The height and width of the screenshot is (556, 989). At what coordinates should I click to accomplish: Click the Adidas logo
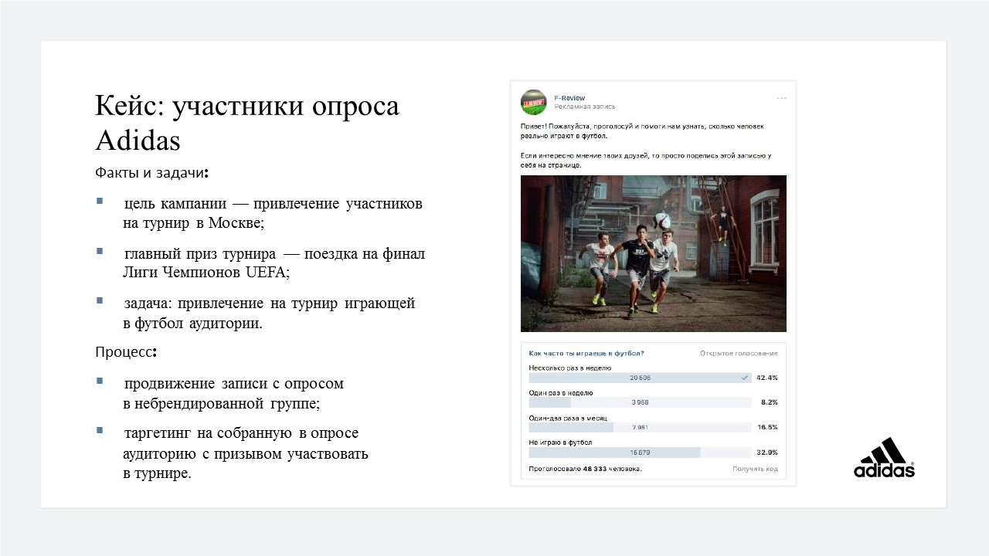[x=884, y=458]
